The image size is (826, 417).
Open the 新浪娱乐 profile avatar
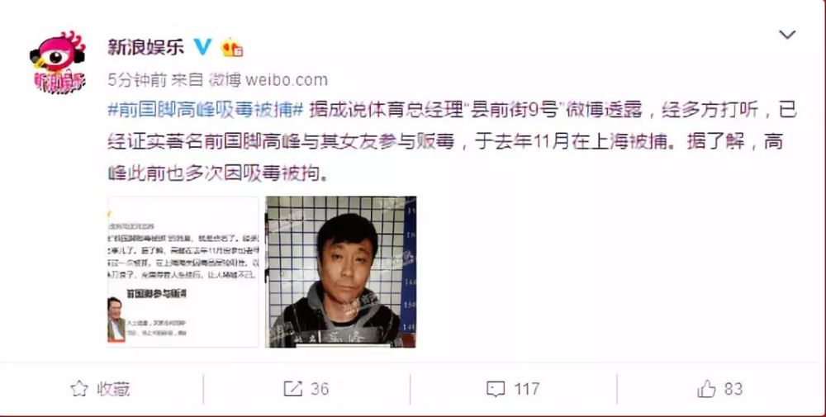pos(58,63)
